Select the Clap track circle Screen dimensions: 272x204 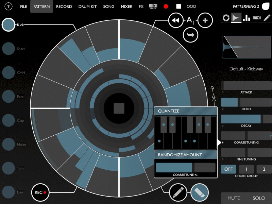pos(8,120)
